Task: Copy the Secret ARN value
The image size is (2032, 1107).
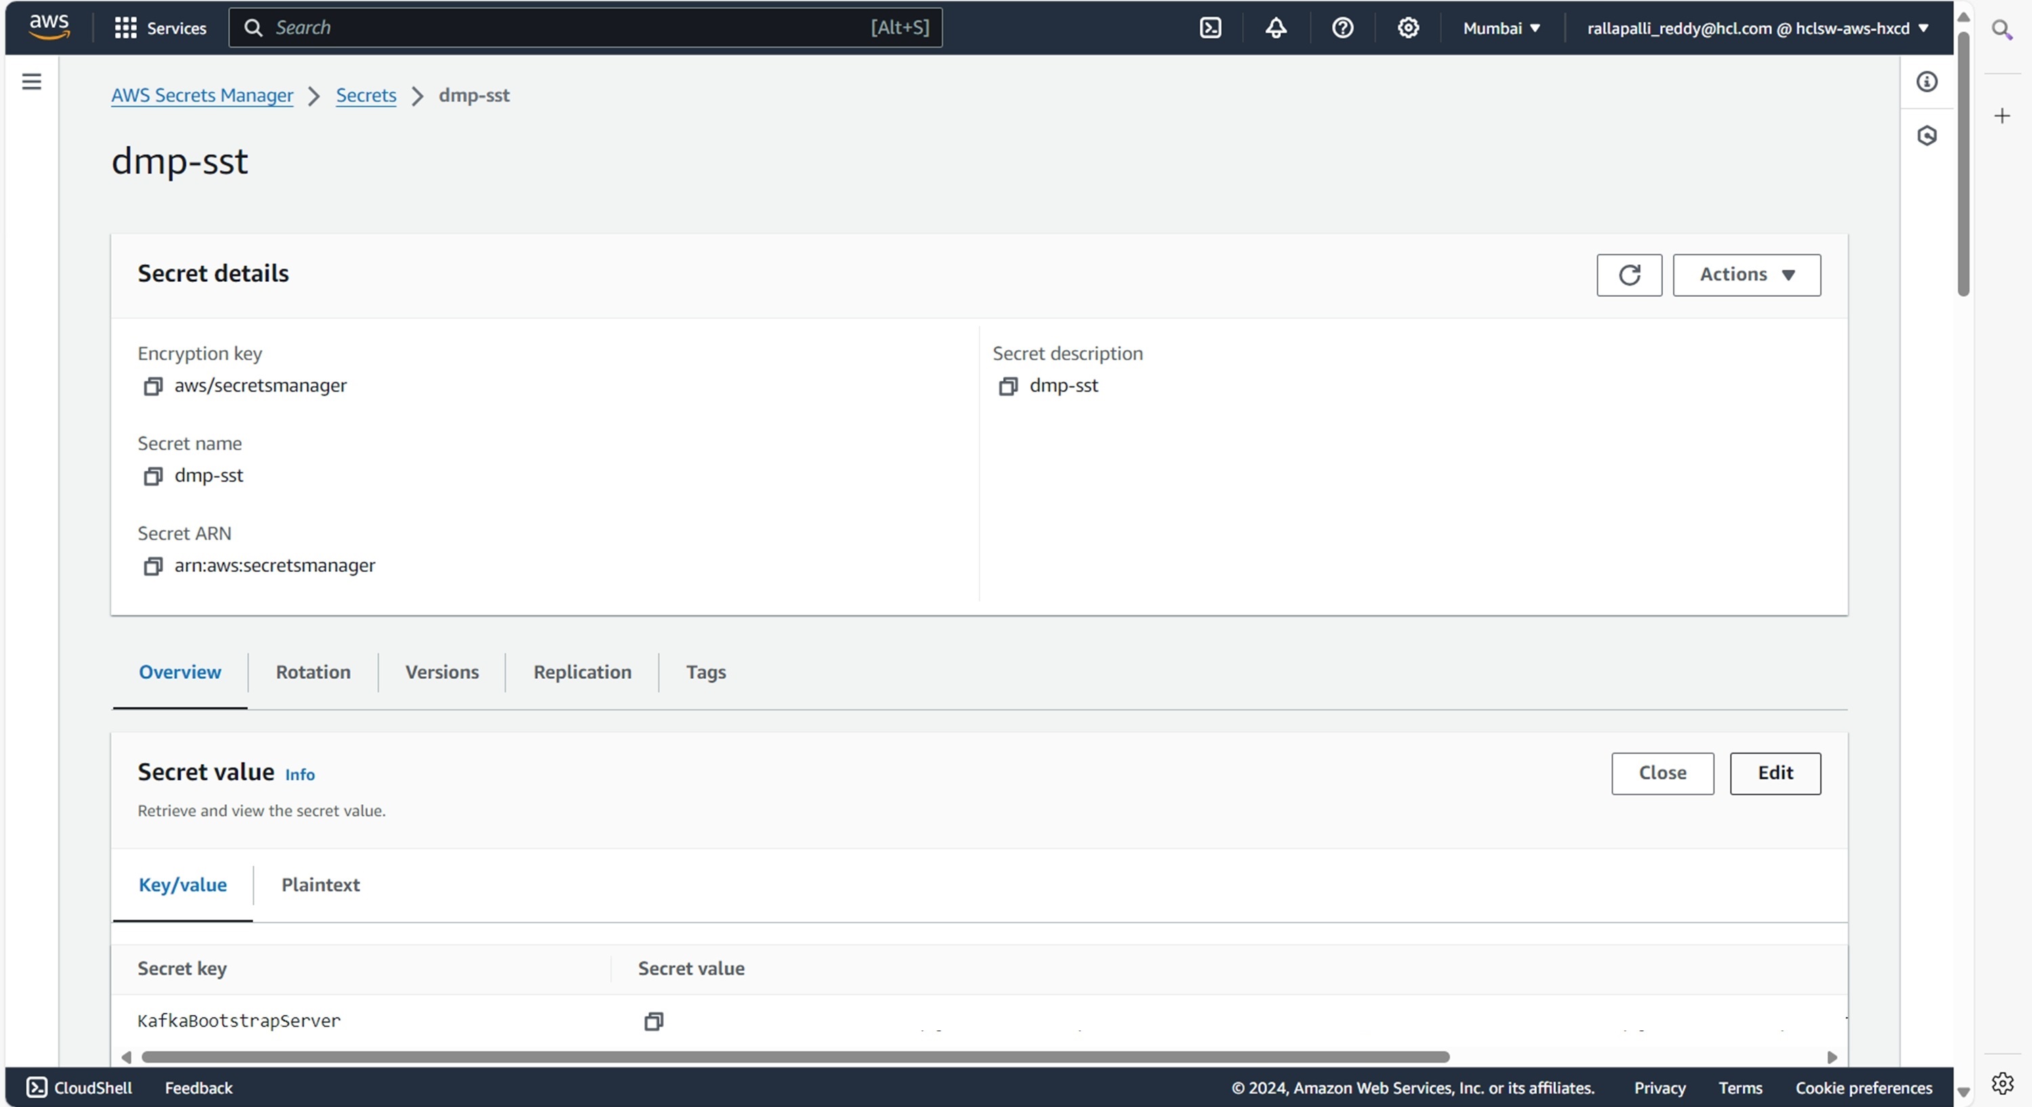Action: [x=153, y=566]
